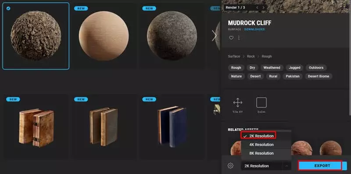351x174 pixels.
Task: Open export settings gear icon
Action: pos(230,166)
